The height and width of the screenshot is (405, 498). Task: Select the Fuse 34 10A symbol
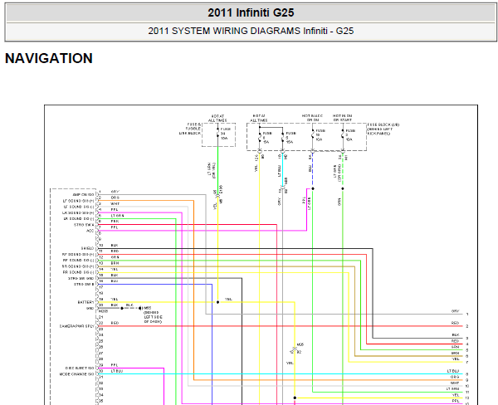click(x=217, y=133)
